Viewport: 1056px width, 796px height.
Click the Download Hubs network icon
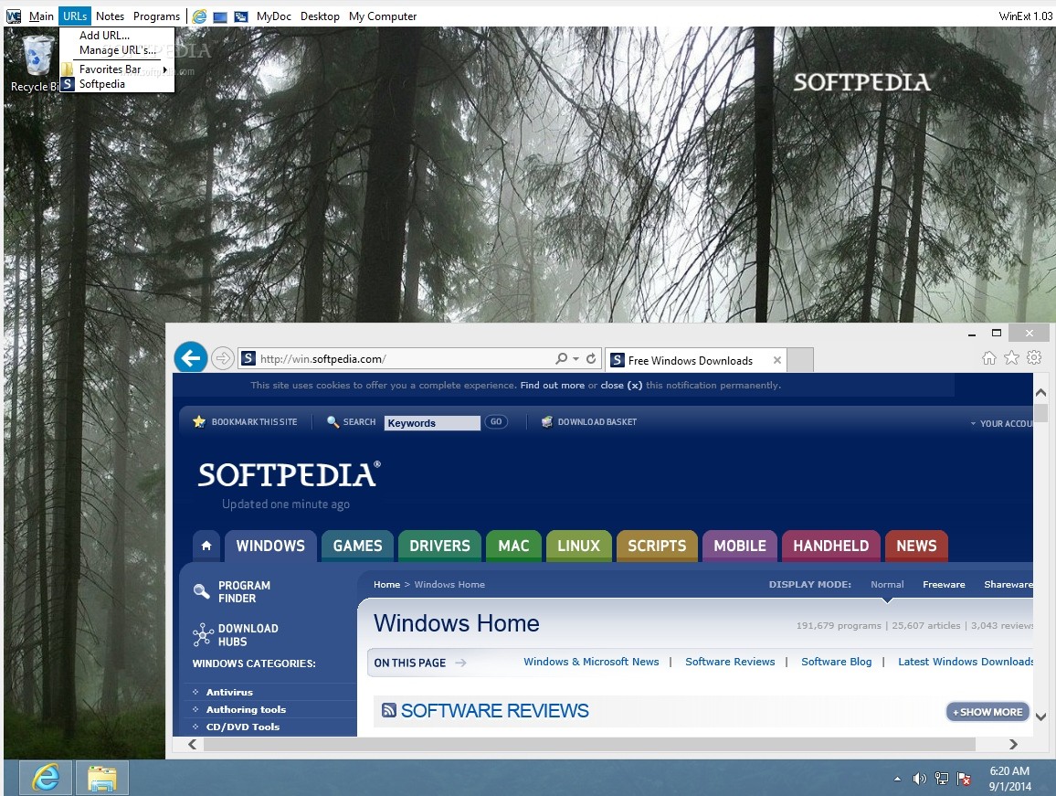(x=203, y=634)
